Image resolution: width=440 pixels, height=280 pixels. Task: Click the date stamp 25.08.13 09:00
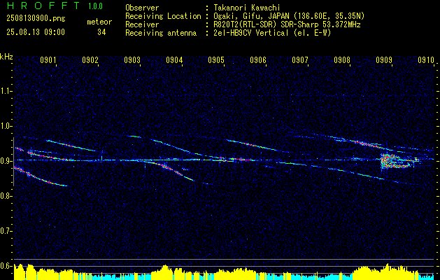pos(36,32)
